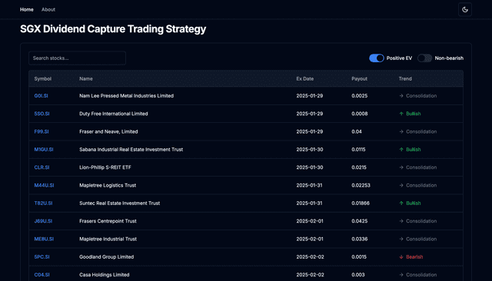Click the payout value 0.02253
Image resolution: width=492 pixels, height=281 pixels.
[361, 185]
